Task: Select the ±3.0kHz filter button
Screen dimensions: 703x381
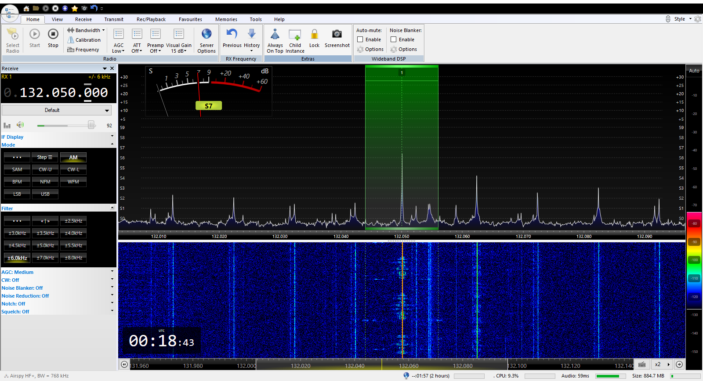Action: [17, 233]
